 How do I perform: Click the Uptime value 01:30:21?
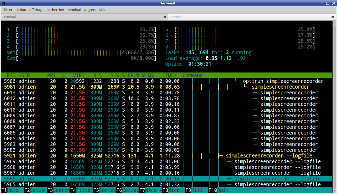coord(200,64)
